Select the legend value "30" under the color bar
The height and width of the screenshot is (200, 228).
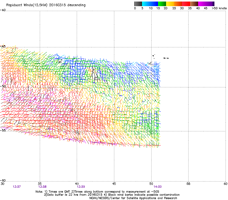182,8
